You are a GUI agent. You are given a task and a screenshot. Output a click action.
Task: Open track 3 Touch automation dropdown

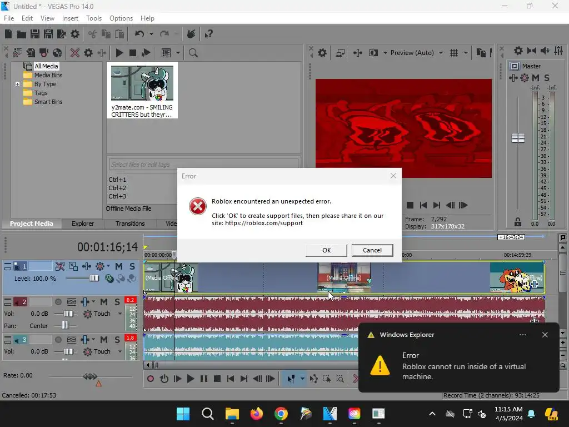(x=120, y=351)
